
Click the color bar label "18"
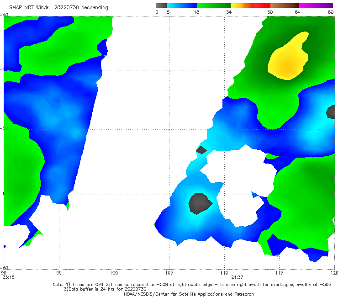(196, 12)
